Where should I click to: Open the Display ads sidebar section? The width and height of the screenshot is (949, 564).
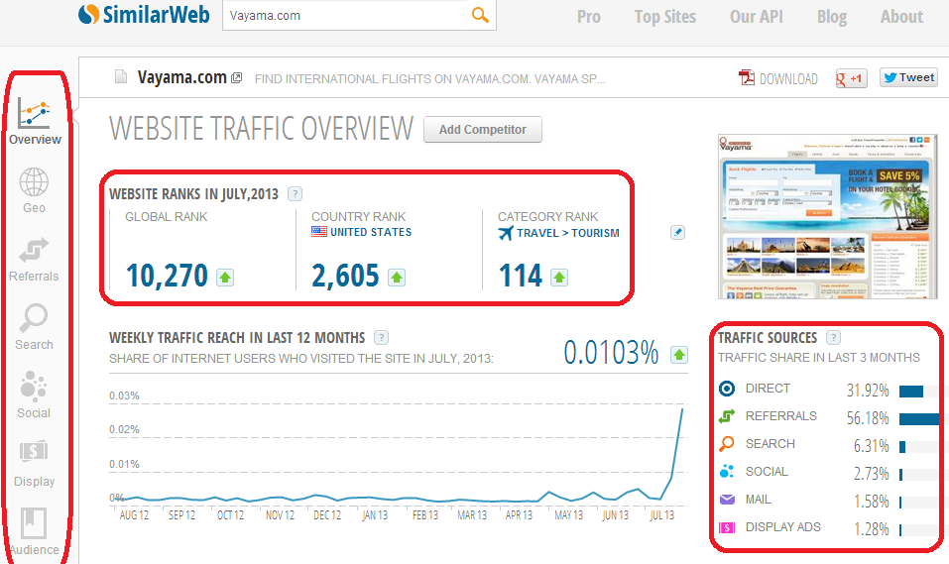coord(34,464)
